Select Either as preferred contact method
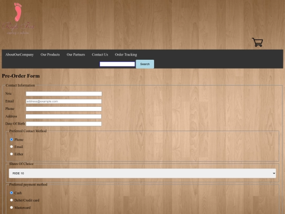Viewport: 285px width, 214px height. tap(12, 154)
